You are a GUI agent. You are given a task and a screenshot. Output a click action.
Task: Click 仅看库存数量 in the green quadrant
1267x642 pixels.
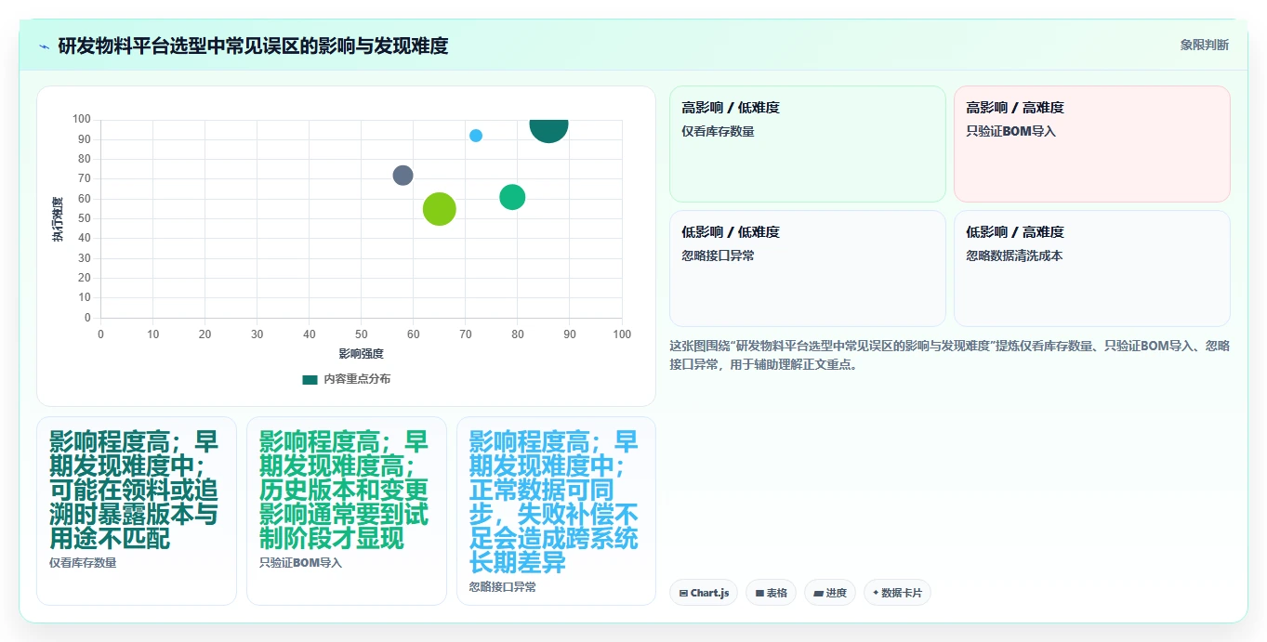point(718,131)
